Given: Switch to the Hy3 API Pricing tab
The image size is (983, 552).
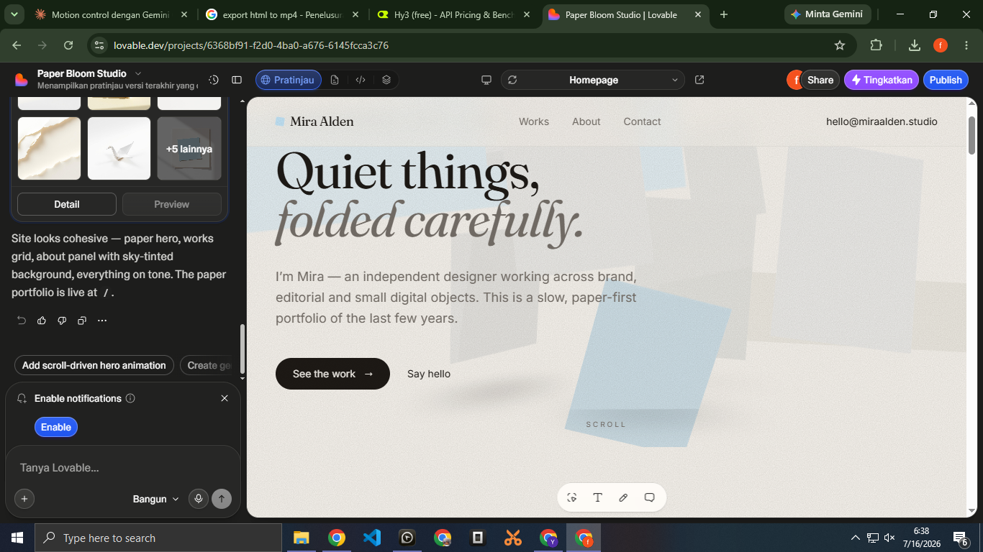Looking at the screenshot, I should (454, 14).
